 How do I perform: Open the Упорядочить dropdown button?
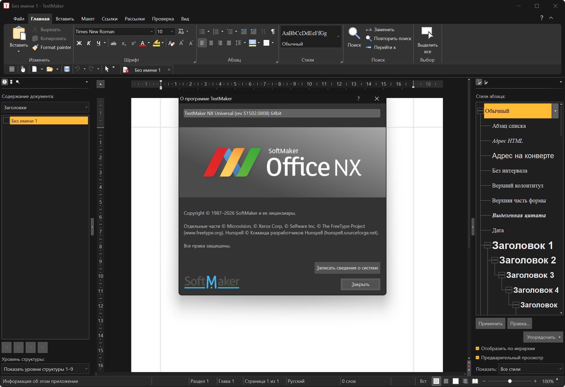(543, 337)
